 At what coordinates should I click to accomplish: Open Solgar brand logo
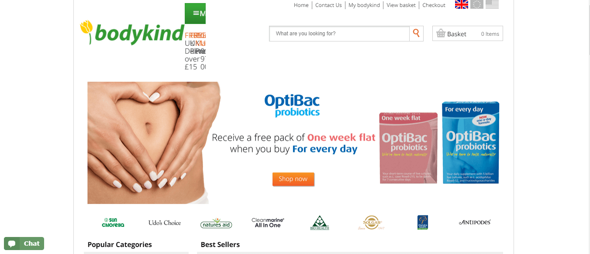[x=371, y=223]
